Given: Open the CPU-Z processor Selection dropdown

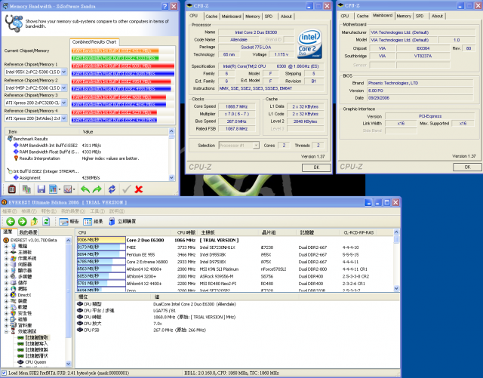Looking at the screenshot, I should tap(256, 145).
